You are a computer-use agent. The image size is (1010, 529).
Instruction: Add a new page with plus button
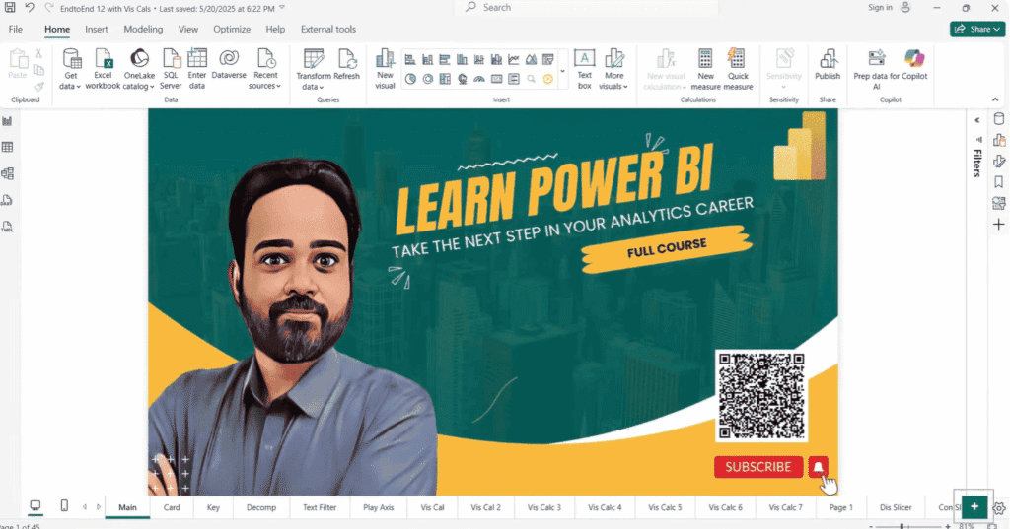(x=974, y=506)
